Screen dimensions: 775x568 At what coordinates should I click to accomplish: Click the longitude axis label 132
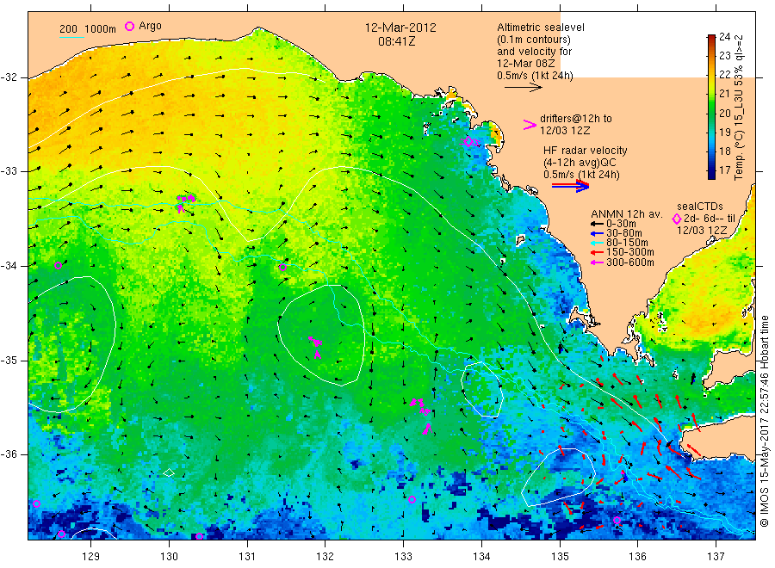point(325,557)
